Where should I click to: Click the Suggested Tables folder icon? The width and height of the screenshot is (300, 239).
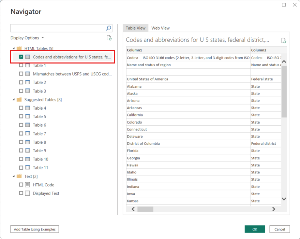point(19,99)
